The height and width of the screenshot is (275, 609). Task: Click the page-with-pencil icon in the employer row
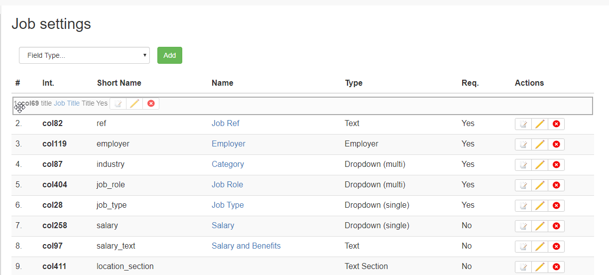coord(523,144)
